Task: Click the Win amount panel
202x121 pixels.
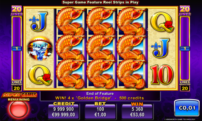Action: click(x=137, y=112)
